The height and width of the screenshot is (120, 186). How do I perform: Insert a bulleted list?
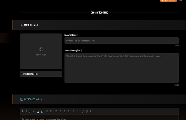coord(51,111)
